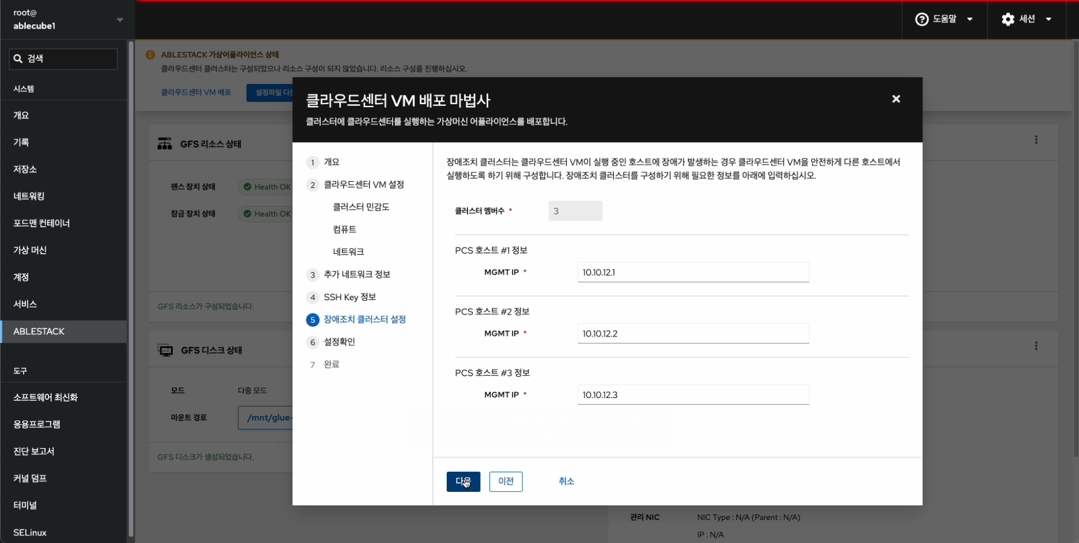Click the GFS resource status icon
The image size is (1079, 543).
point(165,144)
